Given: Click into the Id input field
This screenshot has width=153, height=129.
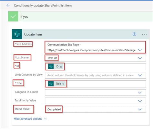Looking at the screenshot, I should (96, 67).
